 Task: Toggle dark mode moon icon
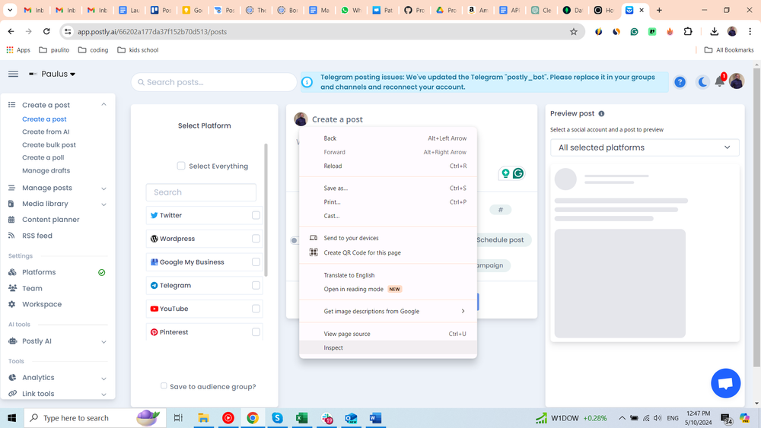pyautogui.click(x=702, y=82)
